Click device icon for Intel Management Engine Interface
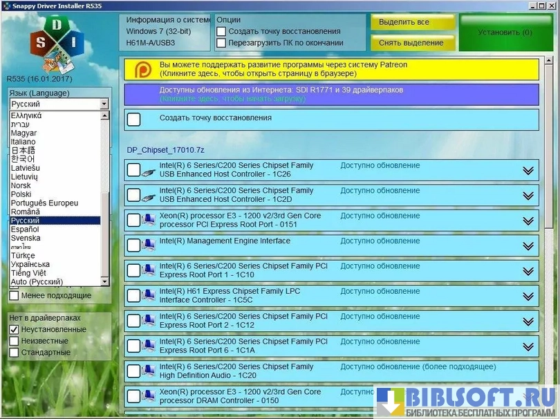 148,245
